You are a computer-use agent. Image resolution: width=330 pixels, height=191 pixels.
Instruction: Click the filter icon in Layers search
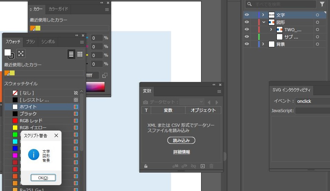[322, 4]
